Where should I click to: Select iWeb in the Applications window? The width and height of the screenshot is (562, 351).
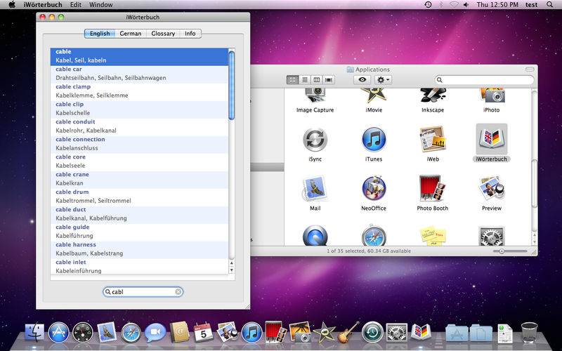tap(433, 140)
